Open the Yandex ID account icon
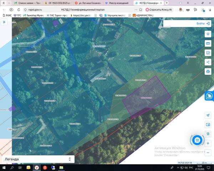The height and width of the screenshot is (171, 214). point(11,10)
